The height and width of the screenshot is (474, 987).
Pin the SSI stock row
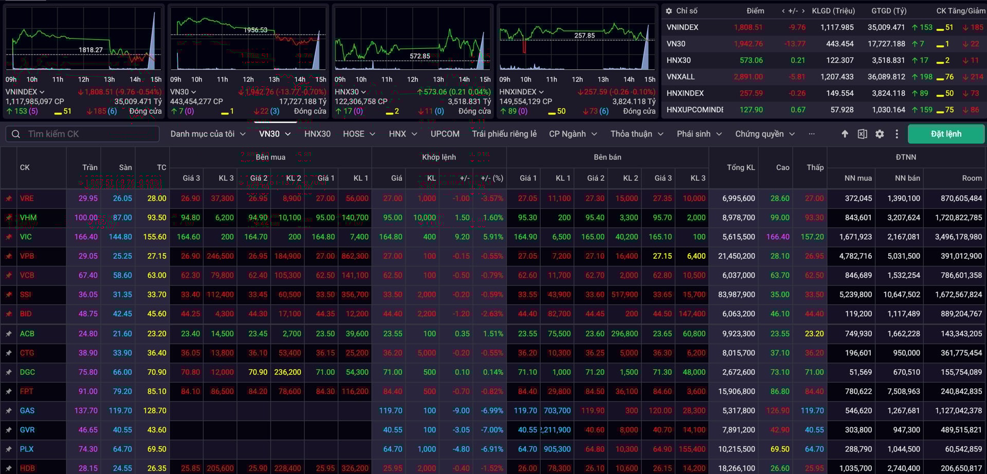click(x=8, y=294)
